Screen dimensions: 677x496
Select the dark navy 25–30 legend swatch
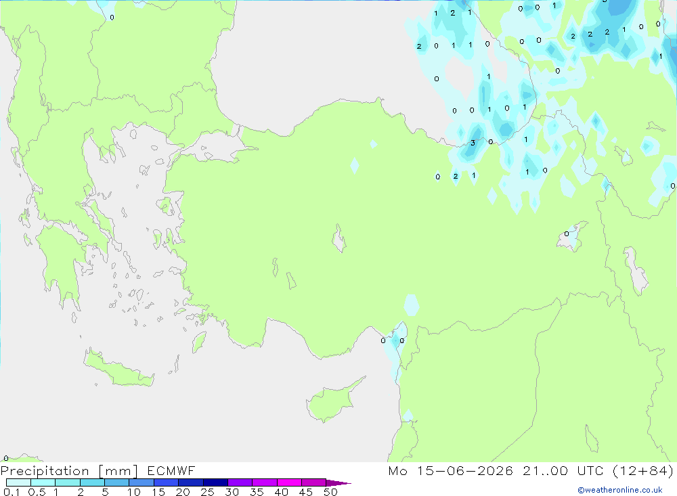[215, 482]
